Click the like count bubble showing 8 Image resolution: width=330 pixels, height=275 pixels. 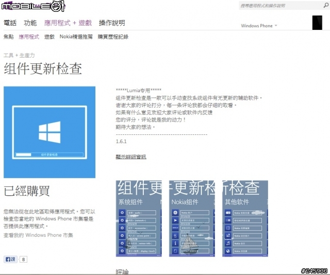(23, 260)
